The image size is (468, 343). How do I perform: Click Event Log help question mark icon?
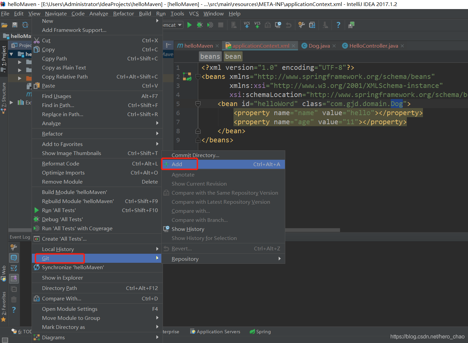point(14,310)
